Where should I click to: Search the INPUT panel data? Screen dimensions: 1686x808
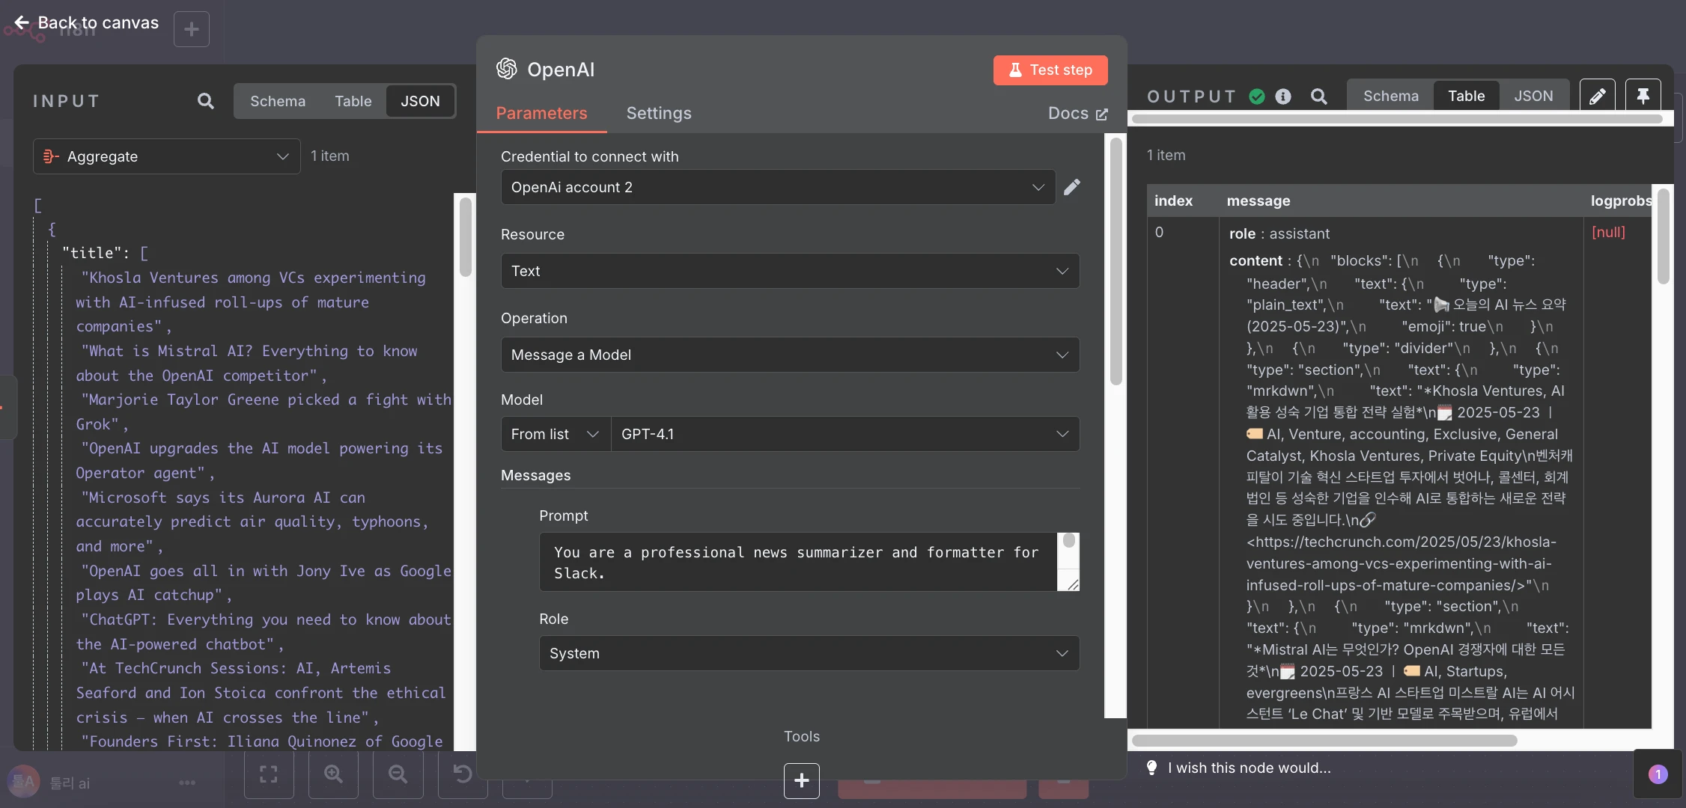tap(205, 101)
